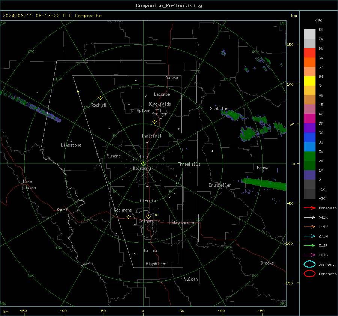The image size is (338, 316).
Task: Click the Sundre town label
Action: pos(114,156)
